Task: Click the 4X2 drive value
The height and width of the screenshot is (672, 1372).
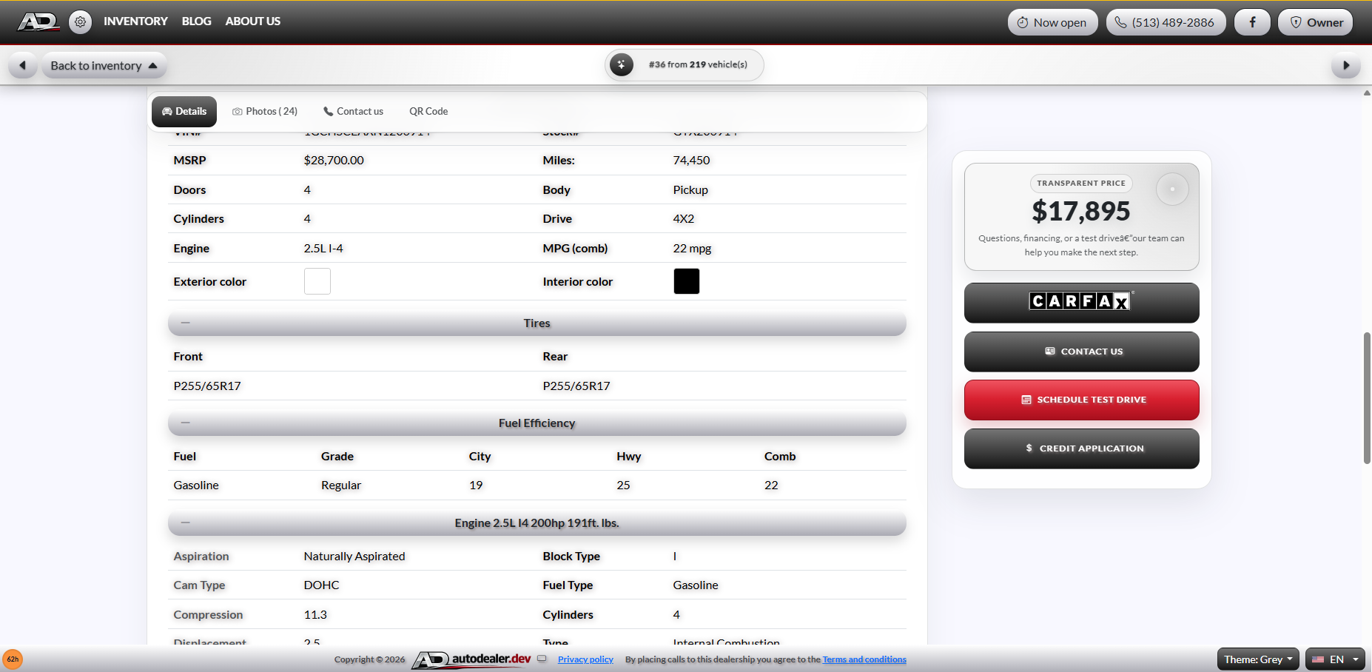Action: [x=684, y=218]
